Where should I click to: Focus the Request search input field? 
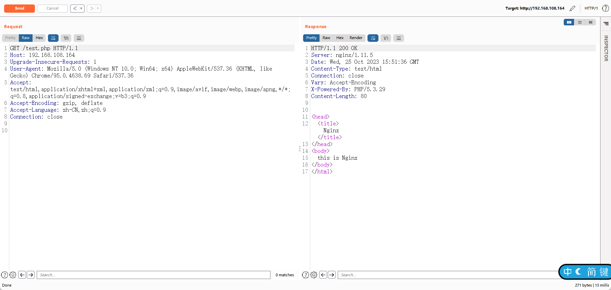[153, 275]
